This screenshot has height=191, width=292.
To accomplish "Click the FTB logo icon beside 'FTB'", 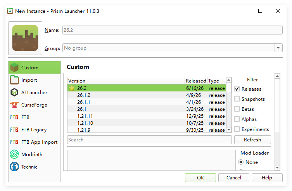I will [14, 117].
